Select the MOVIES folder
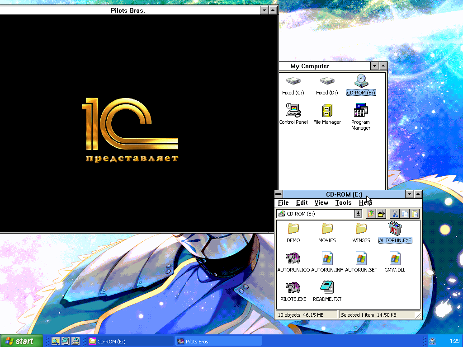 coord(327,229)
